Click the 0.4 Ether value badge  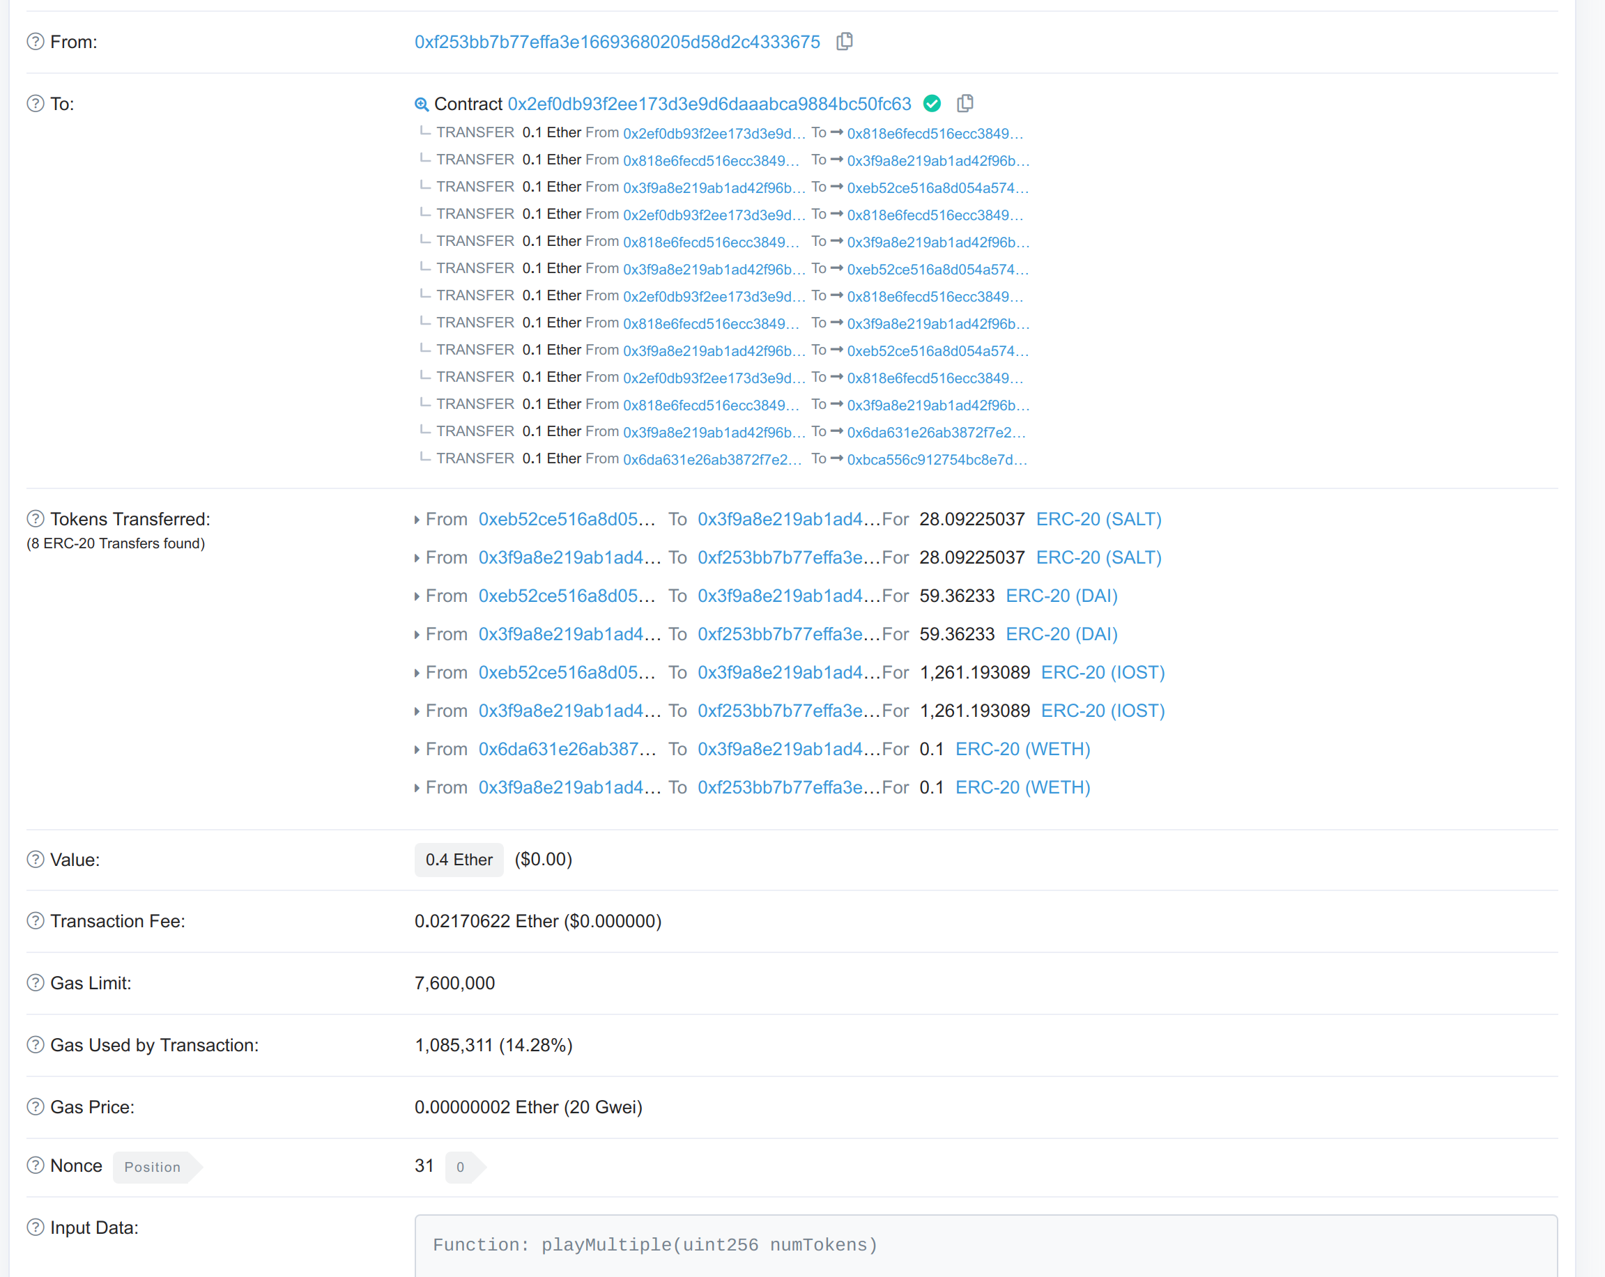[x=459, y=860]
